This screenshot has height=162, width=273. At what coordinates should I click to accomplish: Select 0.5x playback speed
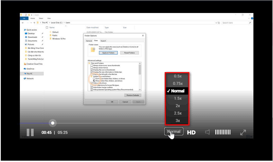(178, 76)
